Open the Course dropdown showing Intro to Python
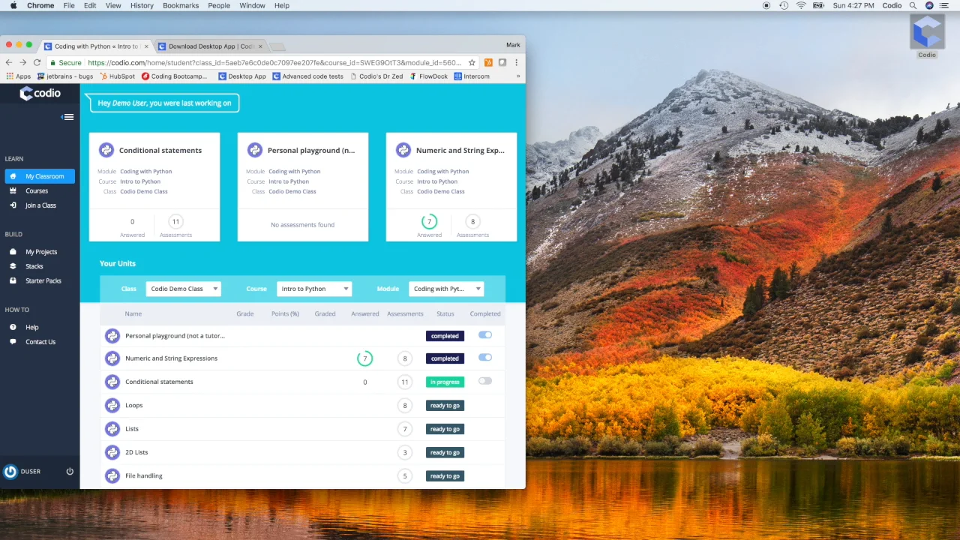This screenshot has width=960, height=540. coord(314,289)
